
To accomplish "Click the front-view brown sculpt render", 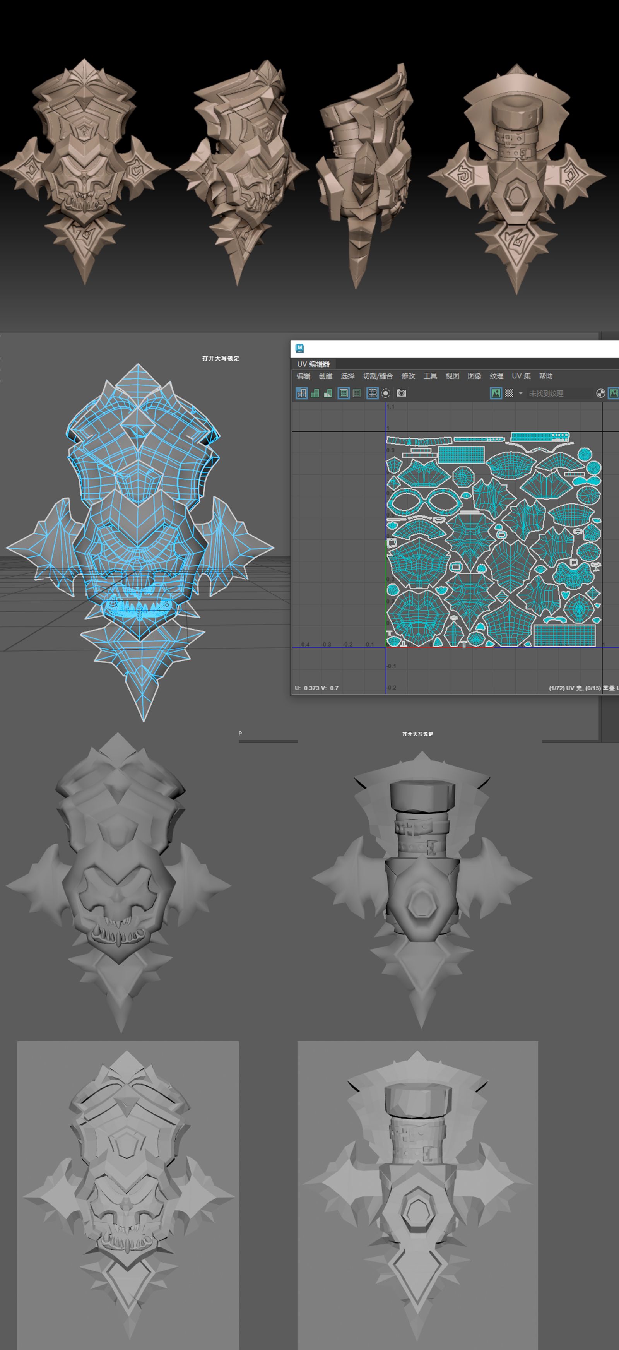I will [x=85, y=172].
